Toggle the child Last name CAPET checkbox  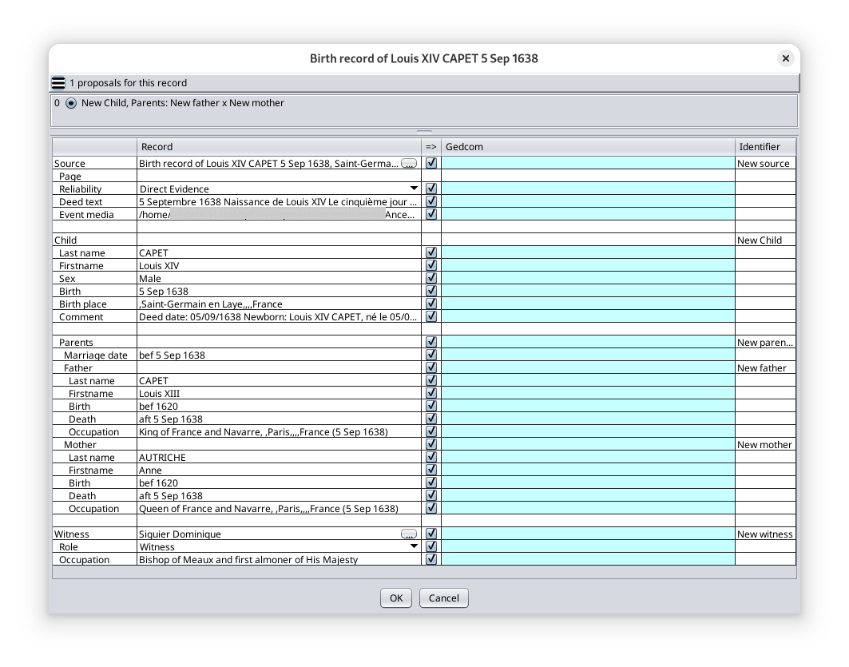point(431,252)
